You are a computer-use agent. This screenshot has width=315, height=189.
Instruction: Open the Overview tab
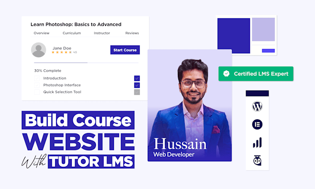[41, 33]
